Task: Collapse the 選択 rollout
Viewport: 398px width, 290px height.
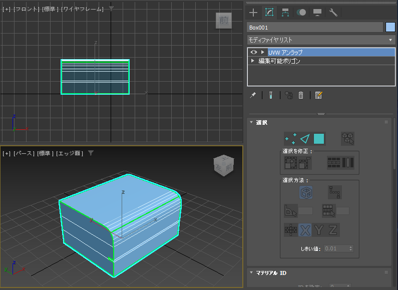Action: tap(251, 122)
